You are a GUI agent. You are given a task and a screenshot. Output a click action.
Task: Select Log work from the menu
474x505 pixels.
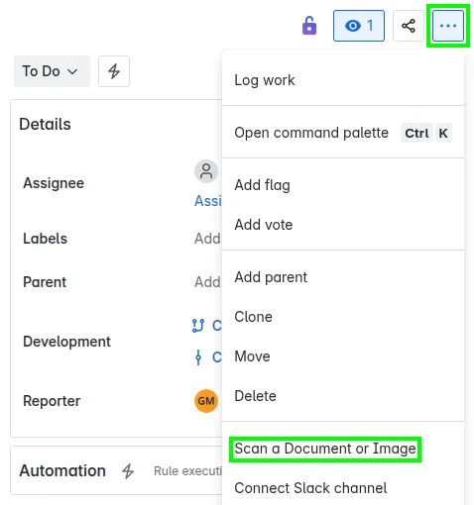tap(343, 80)
